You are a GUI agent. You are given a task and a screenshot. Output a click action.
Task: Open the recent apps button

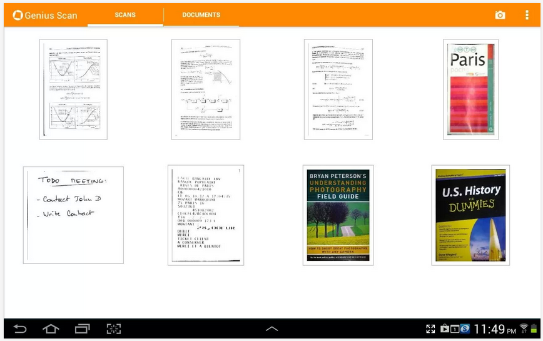tap(83, 328)
